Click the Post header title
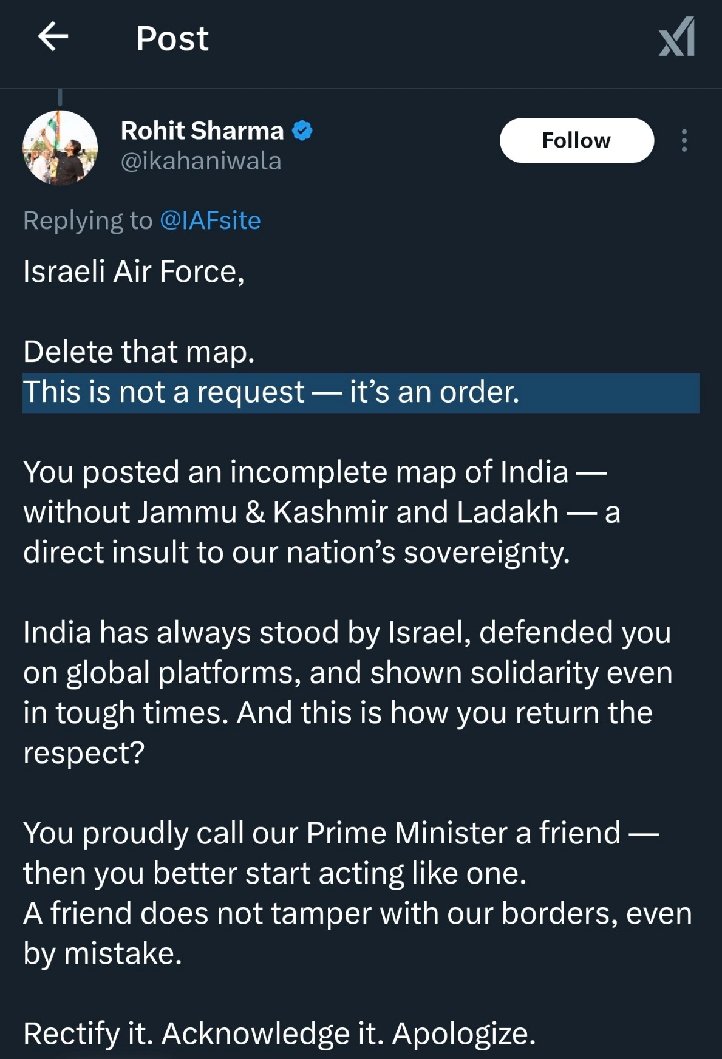The image size is (722, 1059). click(x=172, y=38)
